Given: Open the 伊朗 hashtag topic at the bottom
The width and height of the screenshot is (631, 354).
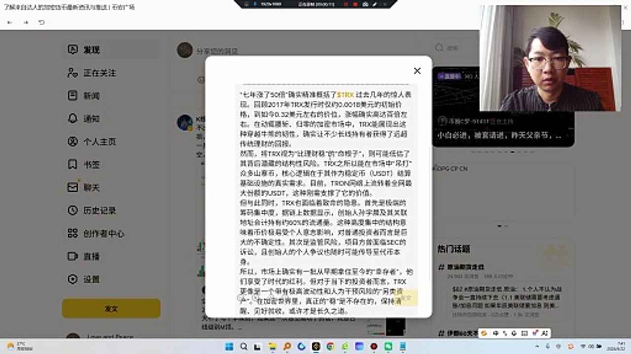Looking at the screenshot, I should coord(458,333).
